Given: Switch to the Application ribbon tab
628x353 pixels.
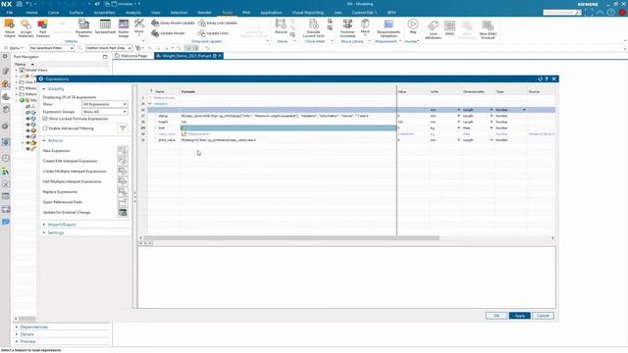Looking at the screenshot, I should click(271, 13).
